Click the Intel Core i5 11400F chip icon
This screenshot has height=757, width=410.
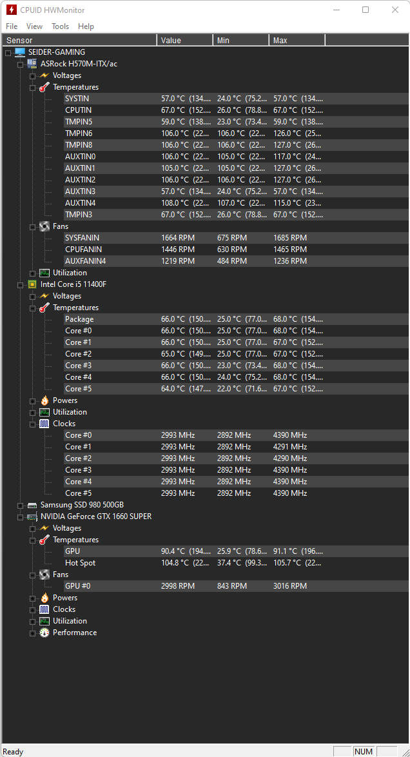pyautogui.click(x=32, y=284)
